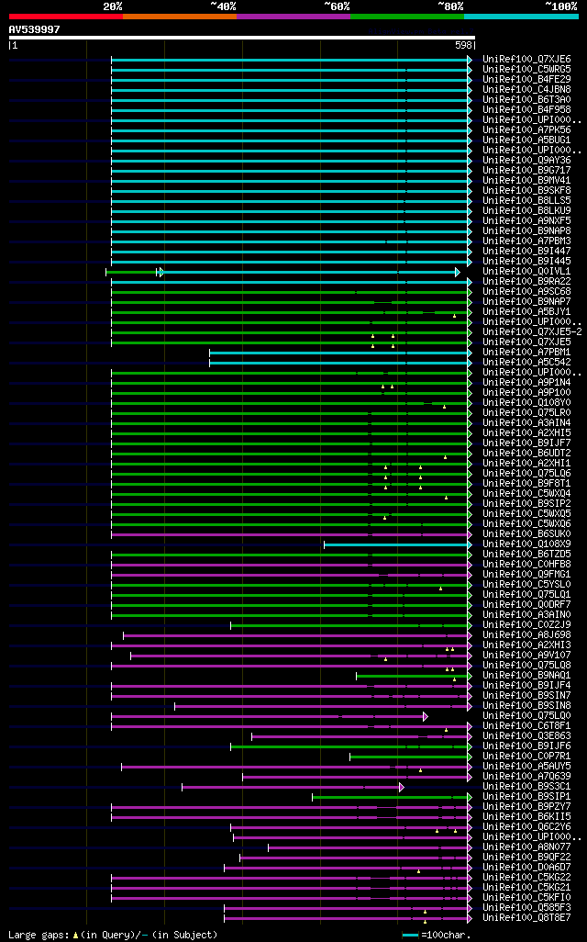
Task: Select hit UniRef100_B9G717
Action: tap(527, 171)
